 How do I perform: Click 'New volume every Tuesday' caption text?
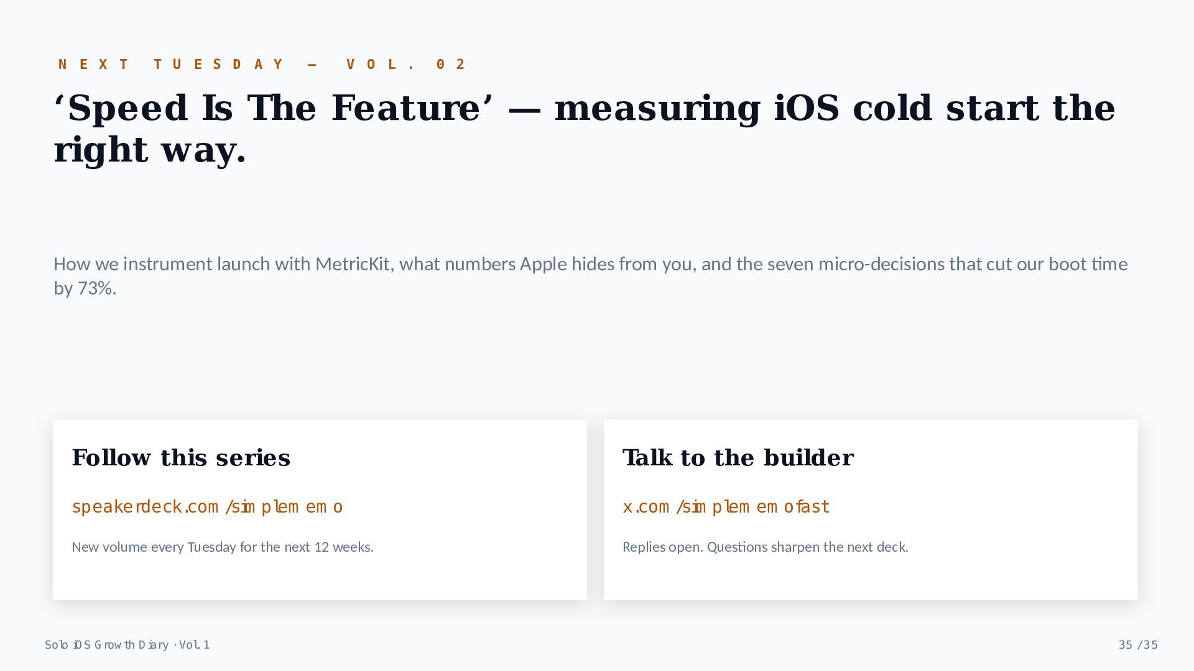pos(223,547)
